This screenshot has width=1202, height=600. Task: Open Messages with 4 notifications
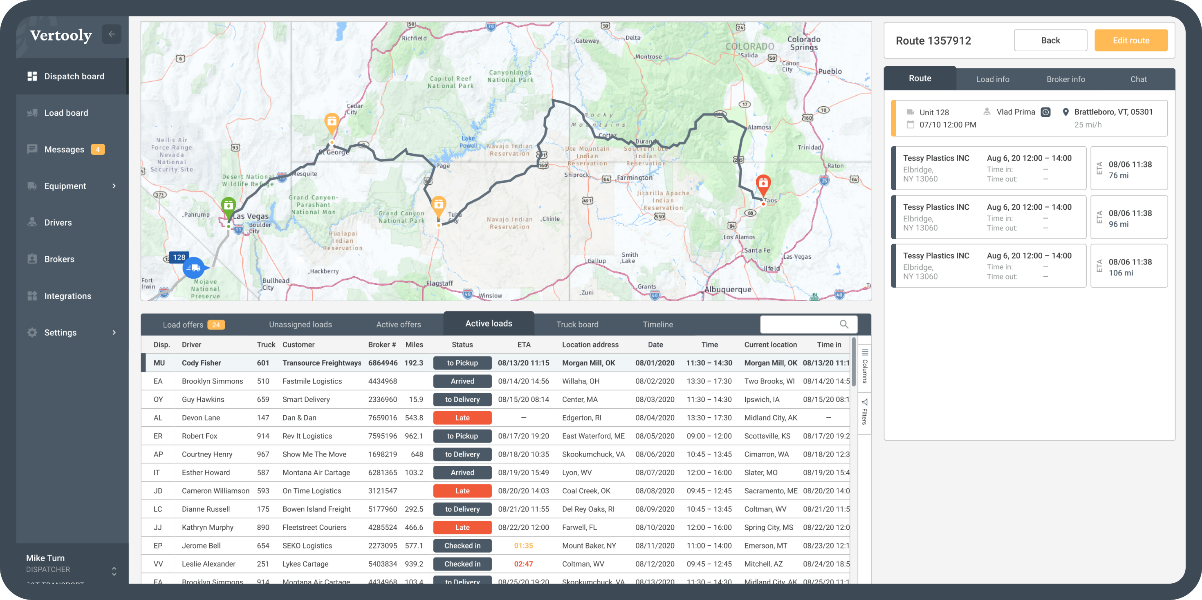coord(65,149)
